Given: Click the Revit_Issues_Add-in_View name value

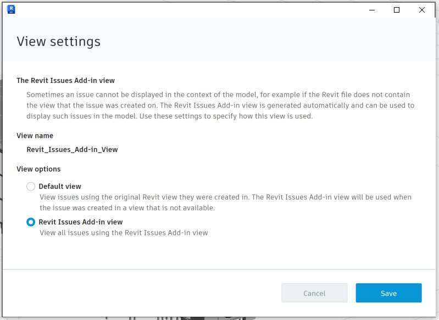Looking at the screenshot, I should 72,149.
